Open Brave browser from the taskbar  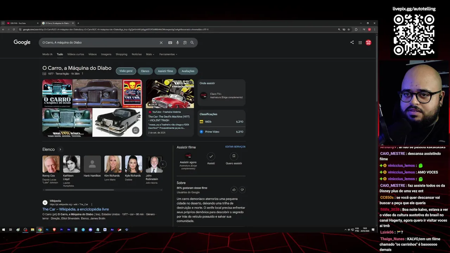click(x=54, y=230)
